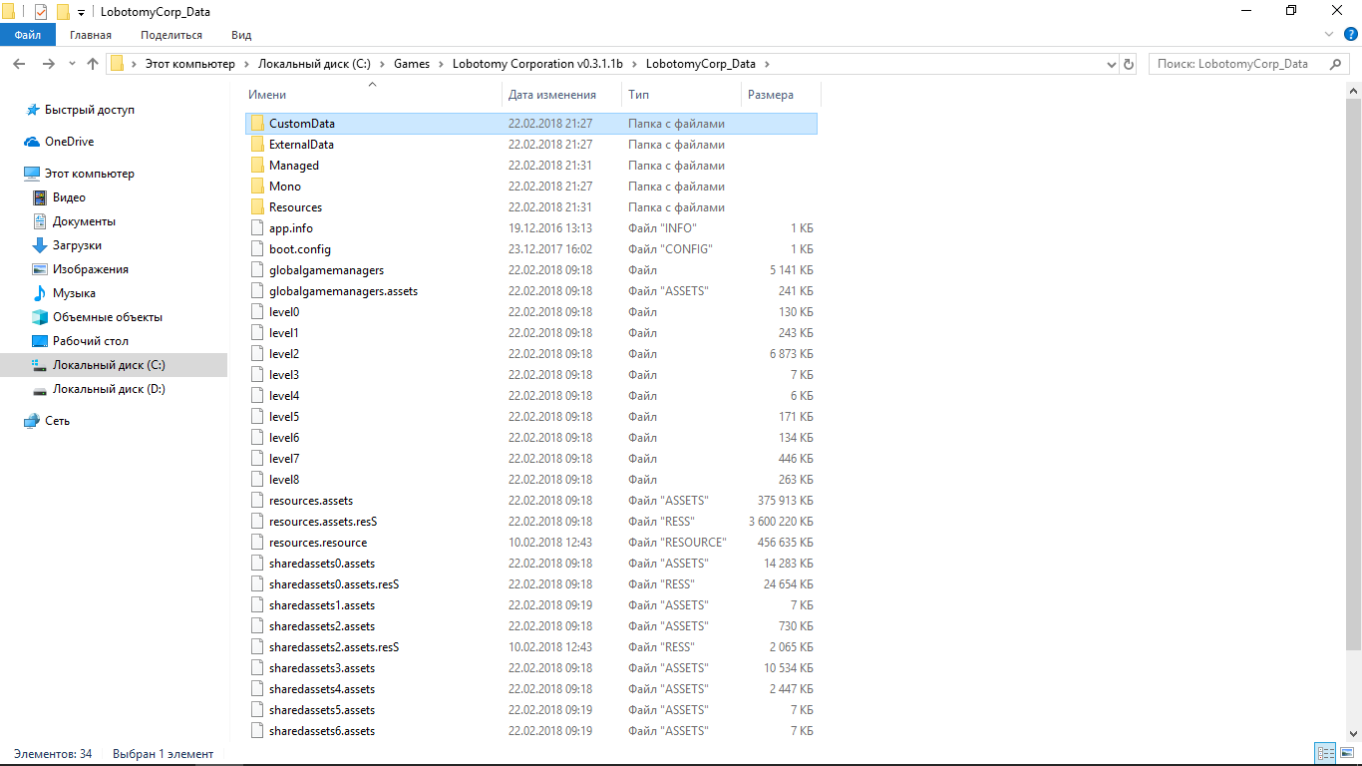Click 'Этот компьютер' breadcrumb in address bar
Viewport: 1362px width, 766px height.
[190, 64]
